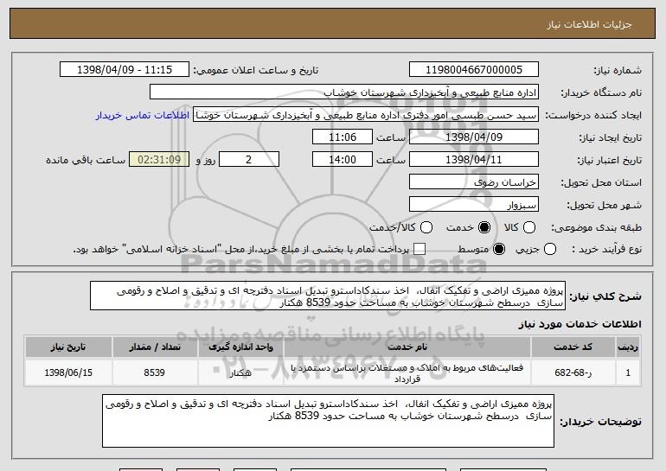Viewport: 666px width, 471px height.
Task: Click the countdown timer 02:31:09
Action: (x=159, y=160)
